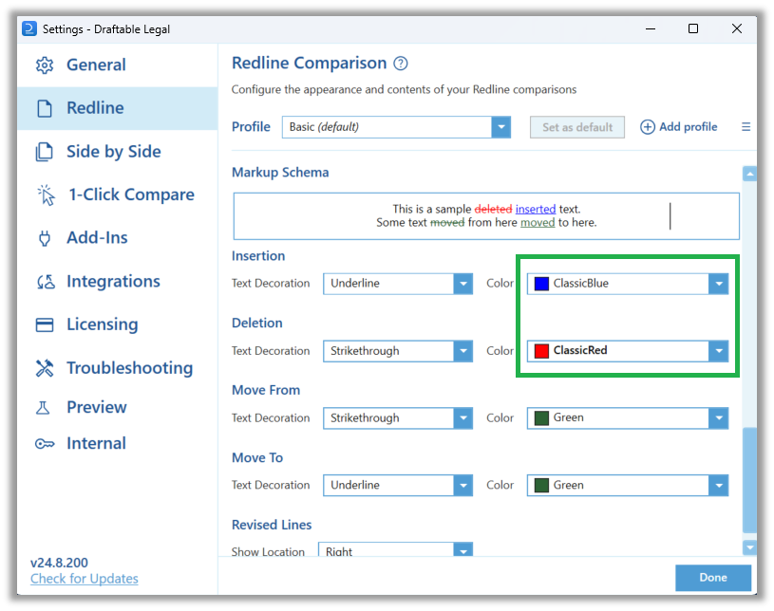Viewport: 774px width, 611px height.
Task: Click the Markup Schema sample preview box
Action: pos(486,216)
